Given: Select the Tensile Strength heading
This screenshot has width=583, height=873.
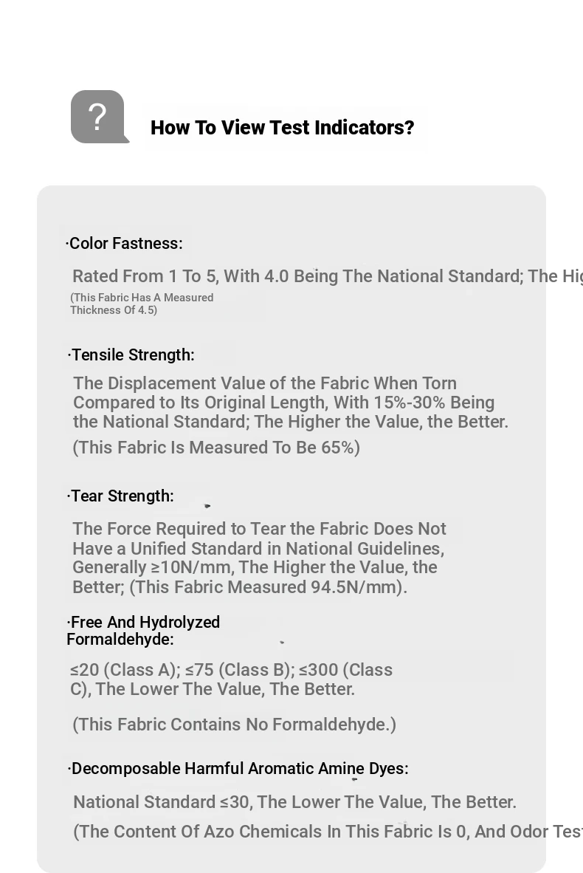Looking at the screenshot, I should pos(131,355).
